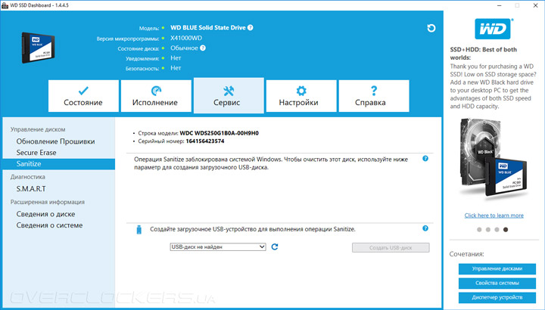Click the serial number 164156423574
The image size is (545, 310).
pos(205,141)
